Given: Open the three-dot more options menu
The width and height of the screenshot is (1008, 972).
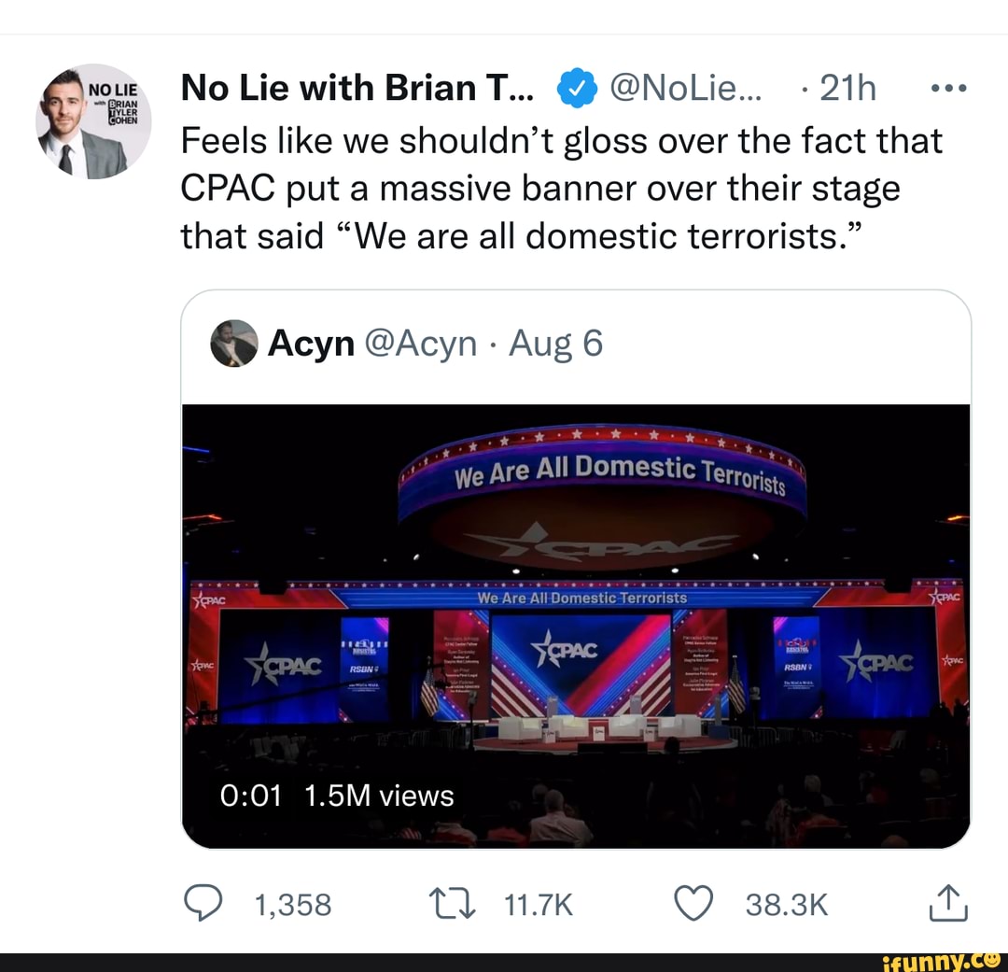Looking at the screenshot, I should point(950,89).
